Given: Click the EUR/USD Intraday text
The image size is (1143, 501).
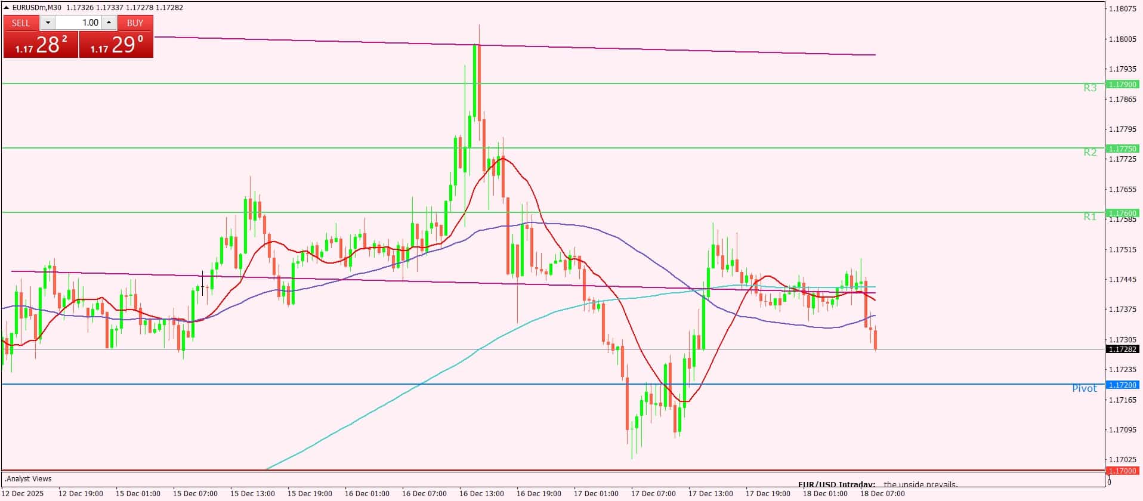Looking at the screenshot, I should pyautogui.click(x=836, y=485).
